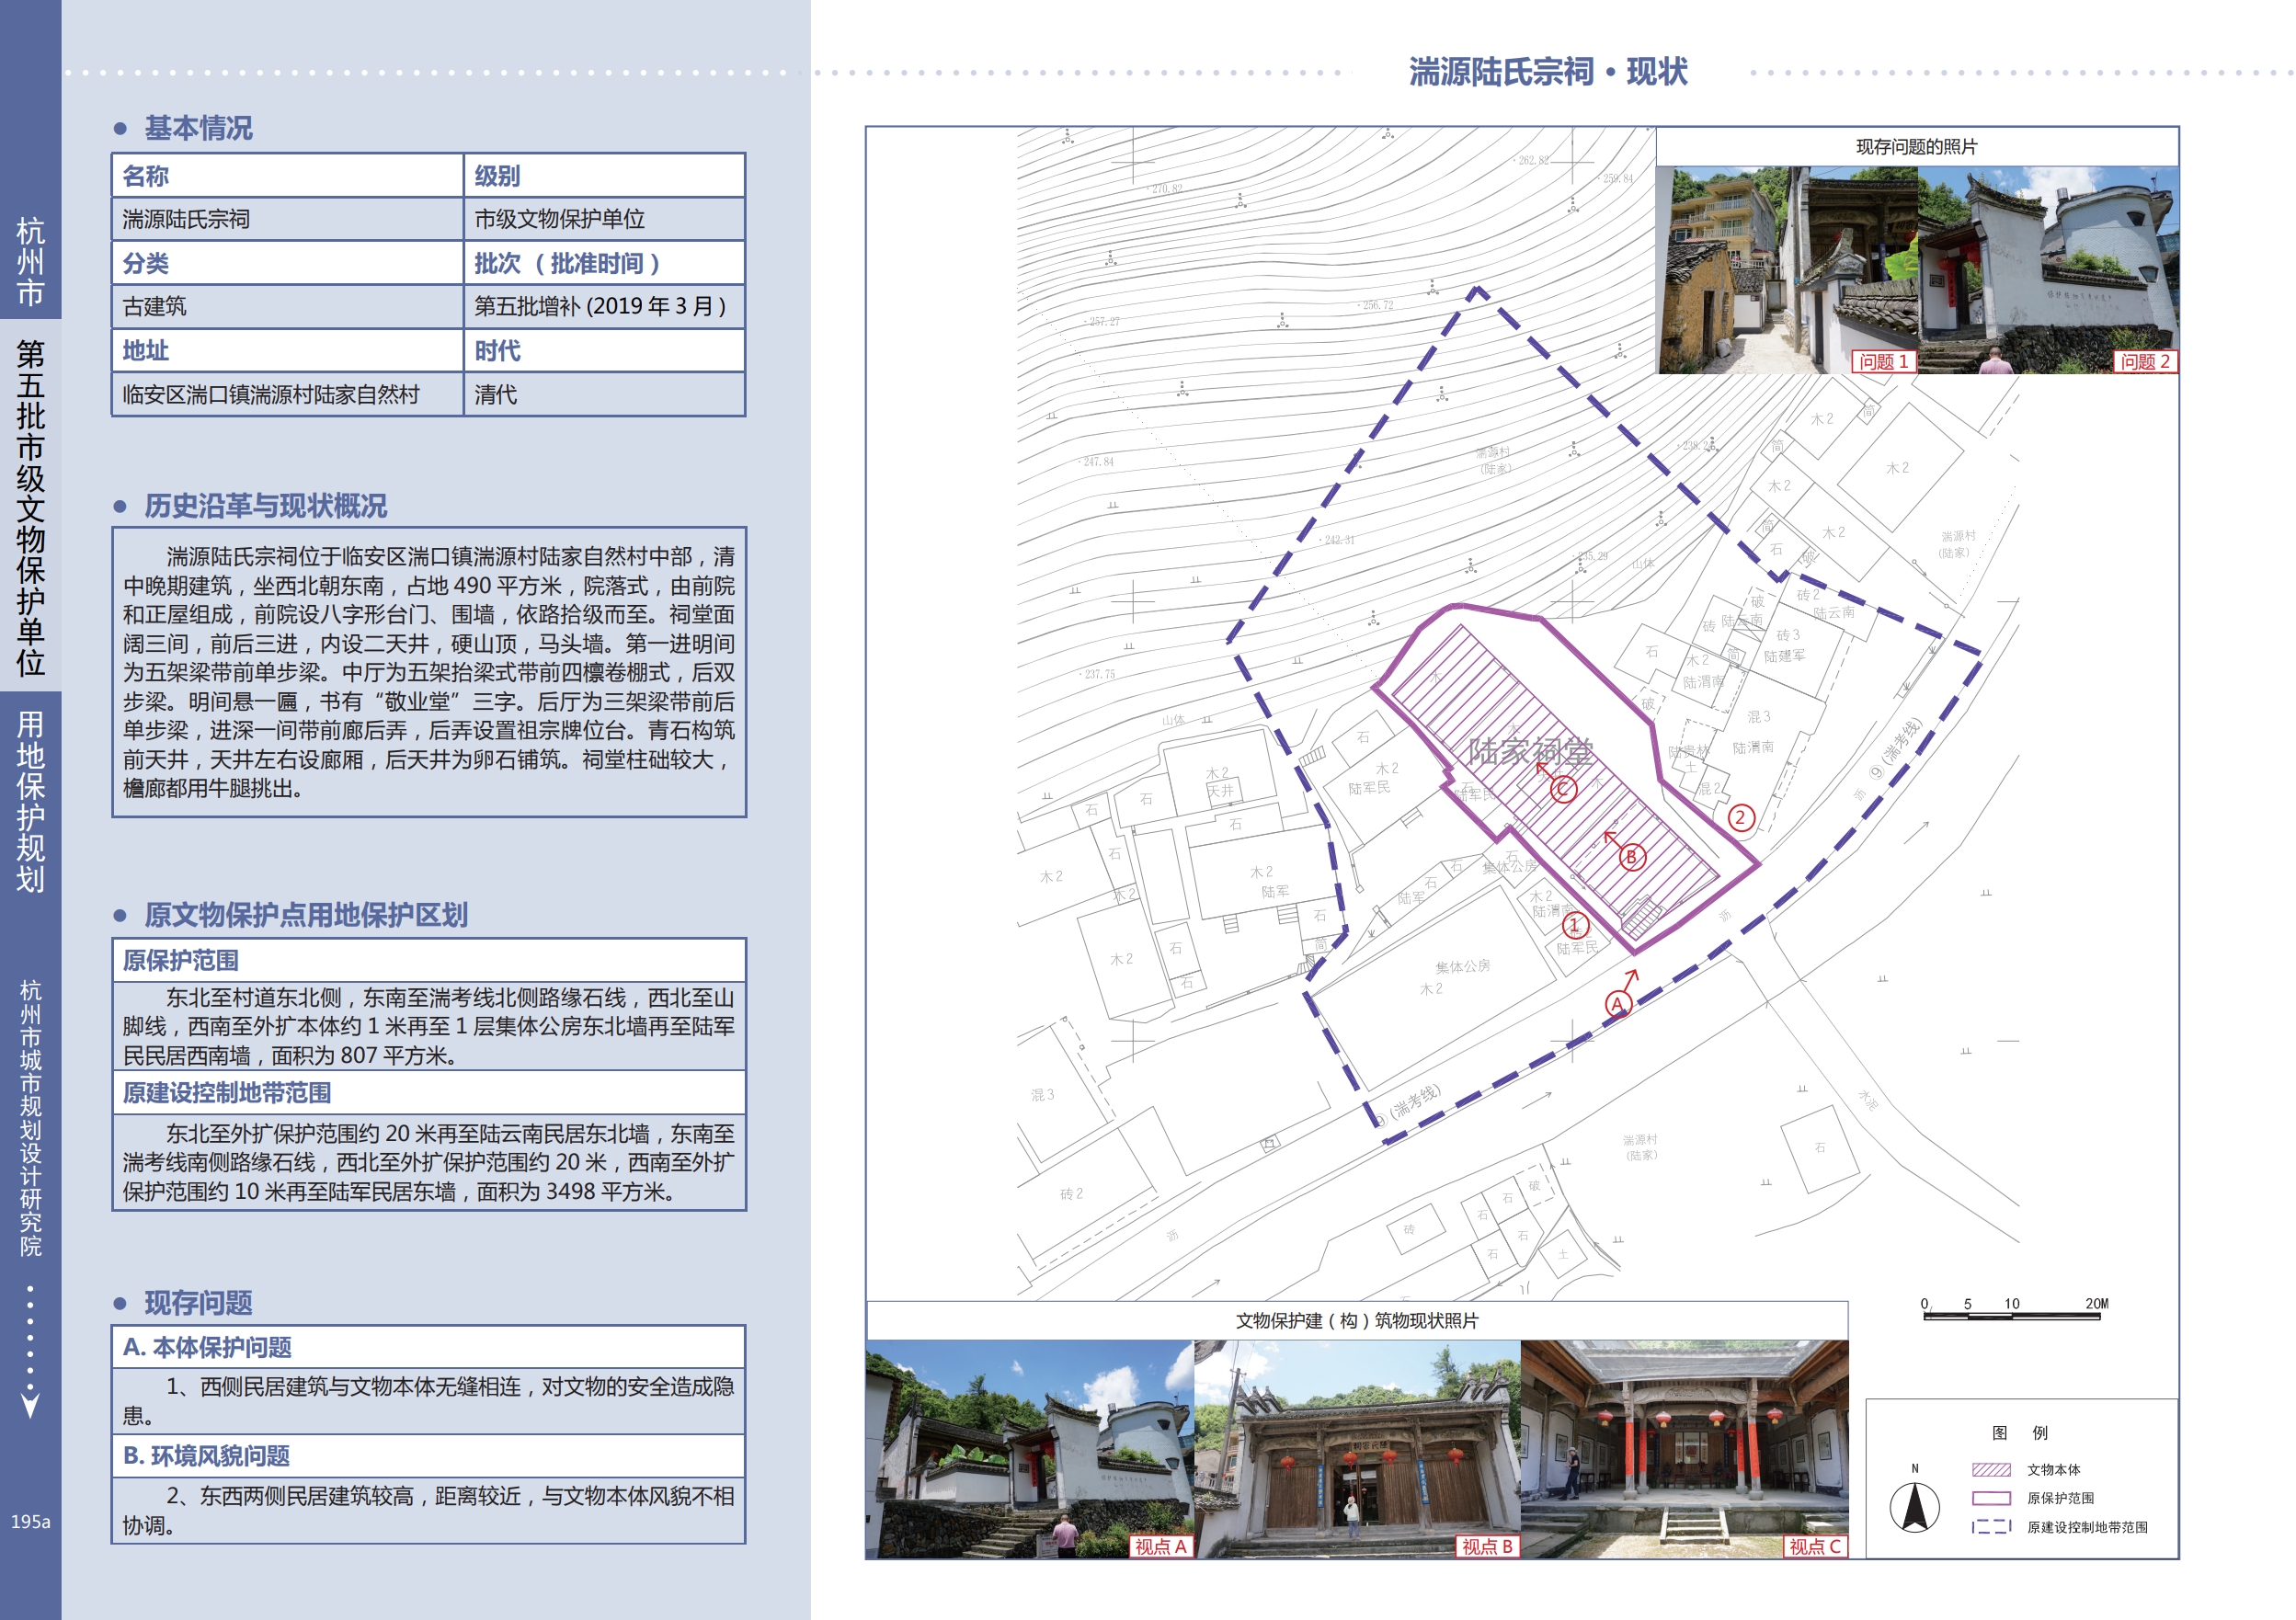Click the 陆家祠堂 label on the map
2296x1620 pixels.
click(x=1530, y=751)
